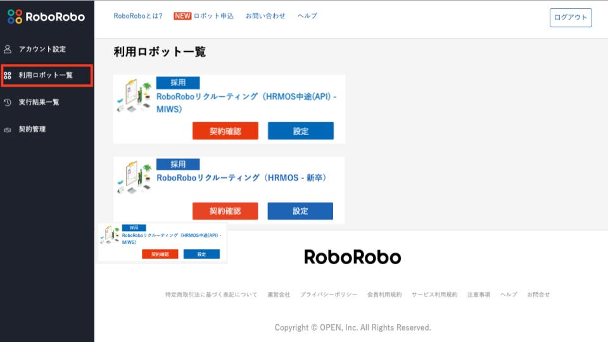Open サービス利用規約 footer link
The image size is (608, 342).
tap(434, 294)
